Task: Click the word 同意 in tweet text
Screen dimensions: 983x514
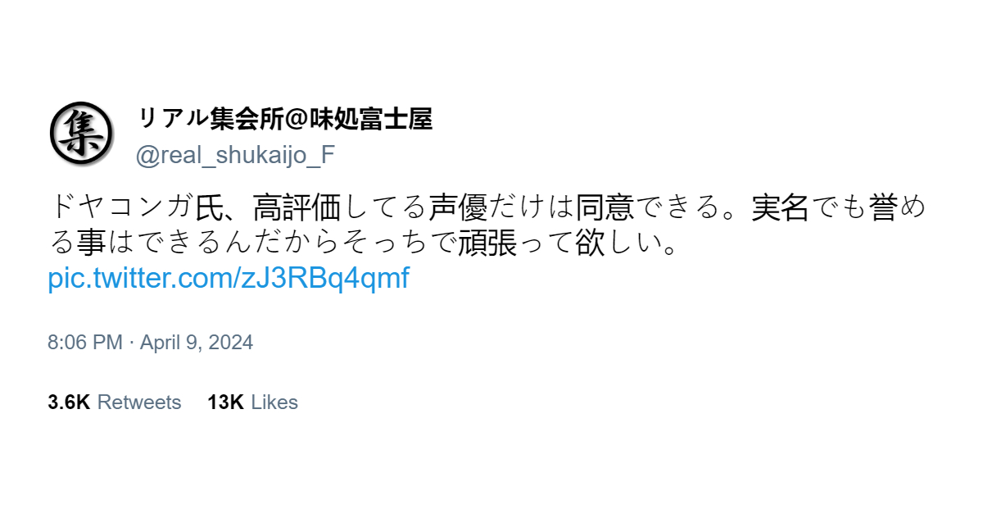Action: (x=605, y=208)
